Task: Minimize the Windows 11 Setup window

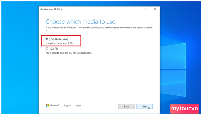Action: click(x=138, y=9)
